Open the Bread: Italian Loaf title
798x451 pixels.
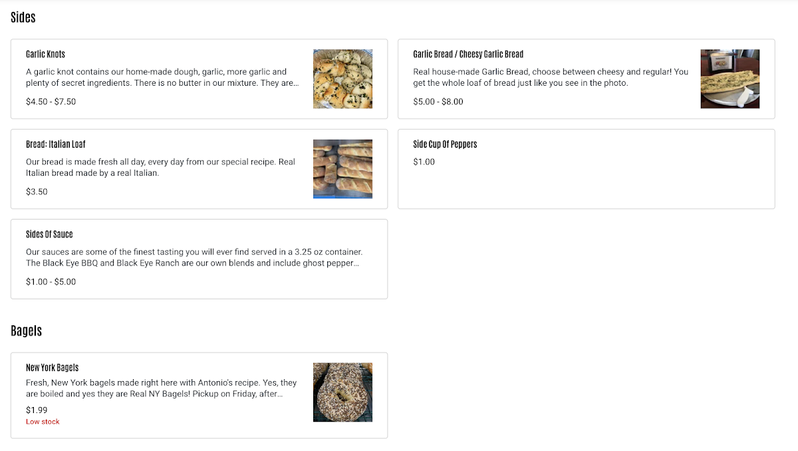[x=56, y=144]
